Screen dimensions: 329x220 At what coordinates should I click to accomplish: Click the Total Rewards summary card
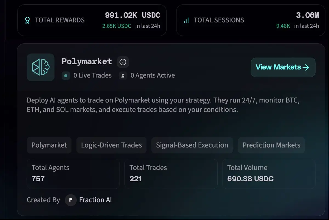92,20
